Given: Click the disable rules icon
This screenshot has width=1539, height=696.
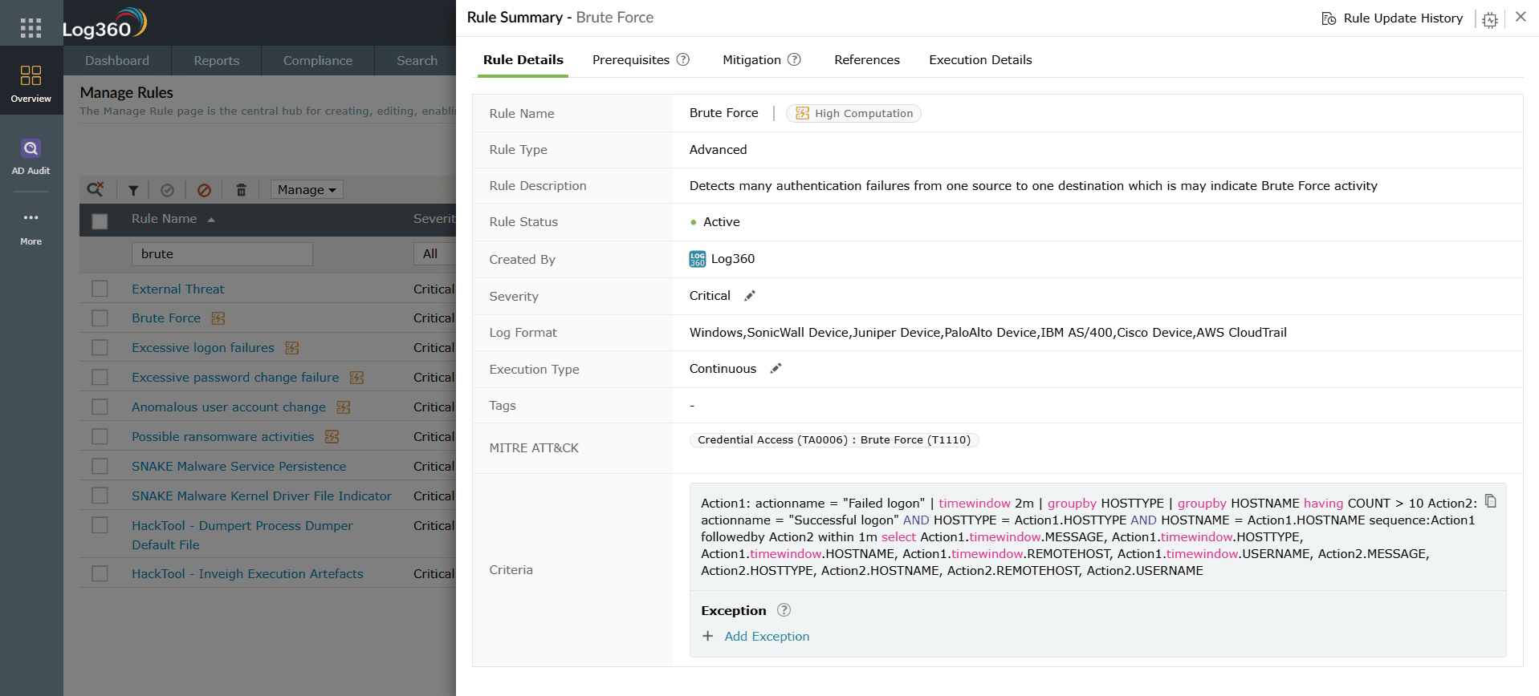Looking at the screenshot, I should 204,190.
